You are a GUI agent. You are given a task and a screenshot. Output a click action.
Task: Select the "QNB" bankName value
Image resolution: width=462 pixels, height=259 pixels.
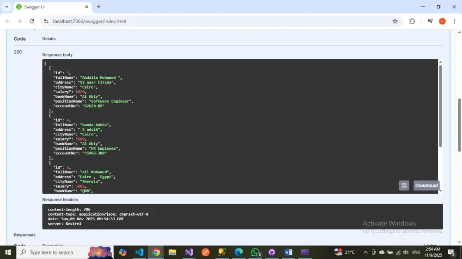coord(85,191)
